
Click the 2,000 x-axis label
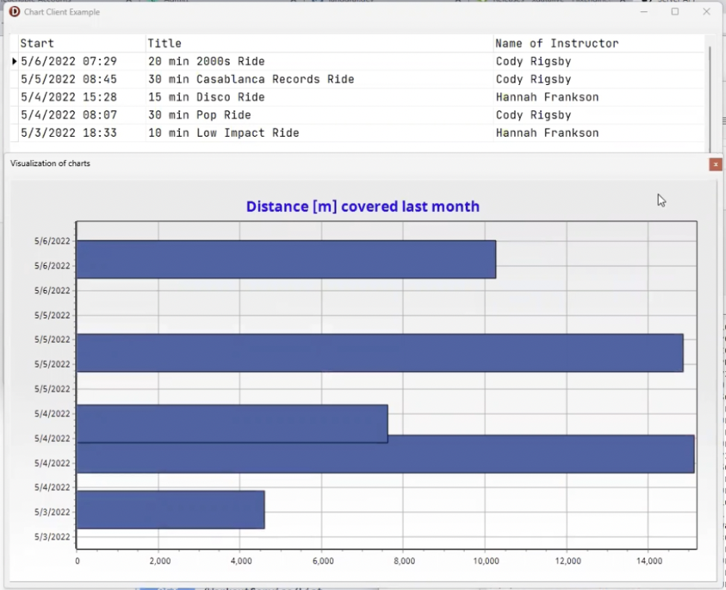point(159,561)
